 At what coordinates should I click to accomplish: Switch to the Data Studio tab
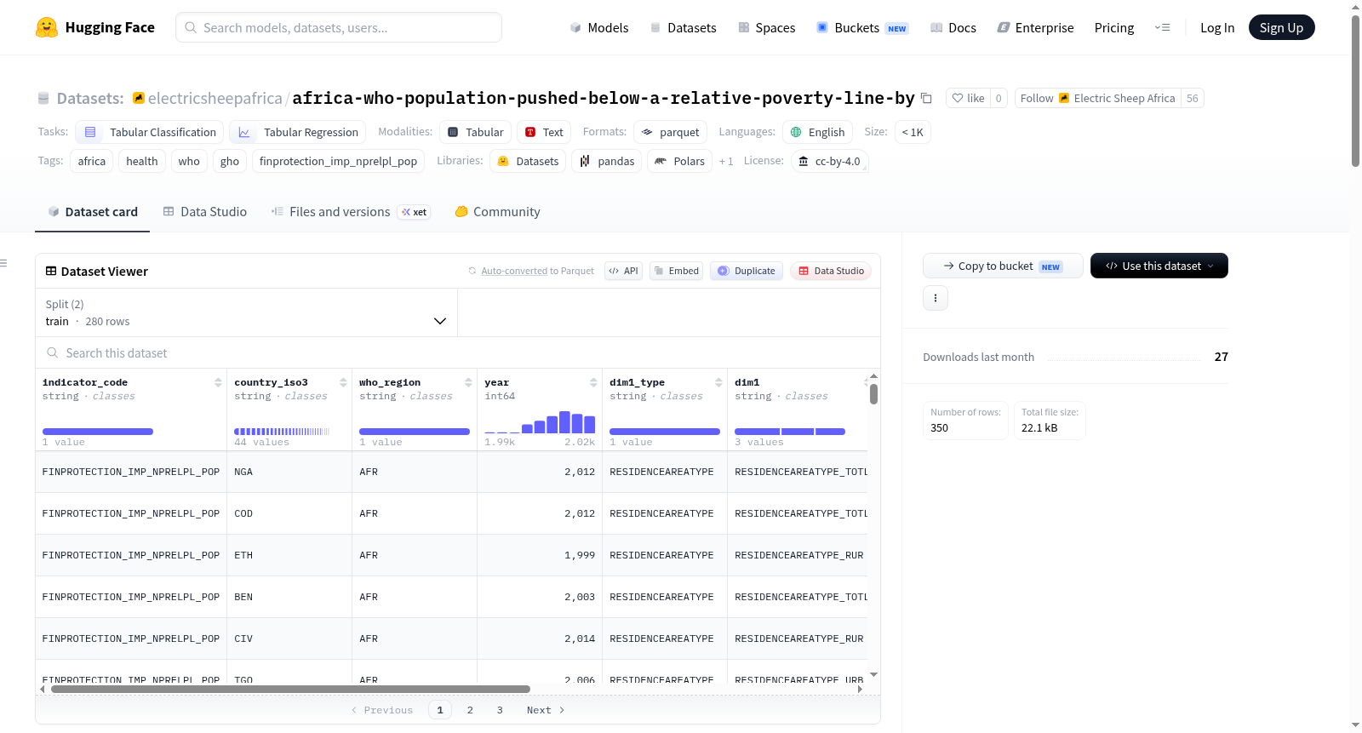tap(205, 212)
